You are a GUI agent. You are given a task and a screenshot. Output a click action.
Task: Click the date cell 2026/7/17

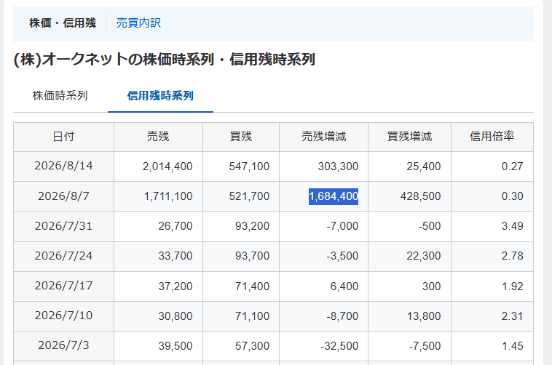pos(63,286)
